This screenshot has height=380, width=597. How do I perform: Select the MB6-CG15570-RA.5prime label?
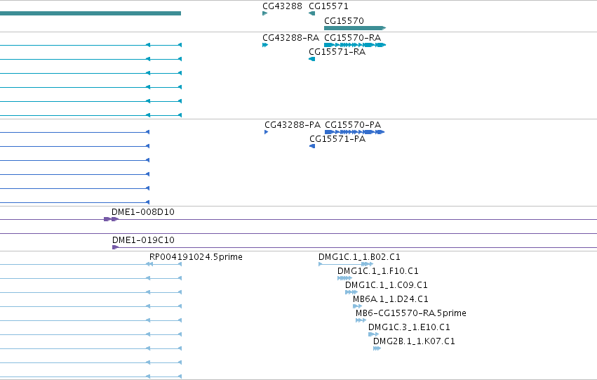(x=411, y=313)
